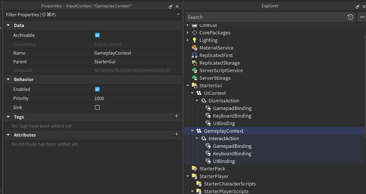Viewport: 366px width, 194px height.
Task: Collapse the InteractAction tree node
Action: point(197,138)
